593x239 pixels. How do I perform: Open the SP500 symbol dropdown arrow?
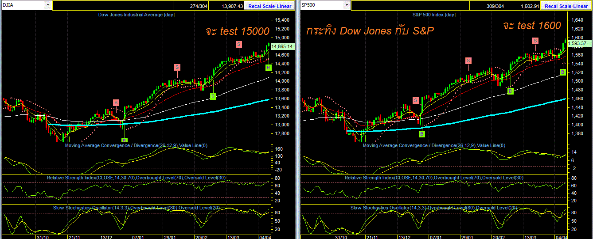[x=346, y=6]
